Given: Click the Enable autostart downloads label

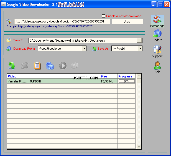Looking at the screenshot, I should 124,16.
